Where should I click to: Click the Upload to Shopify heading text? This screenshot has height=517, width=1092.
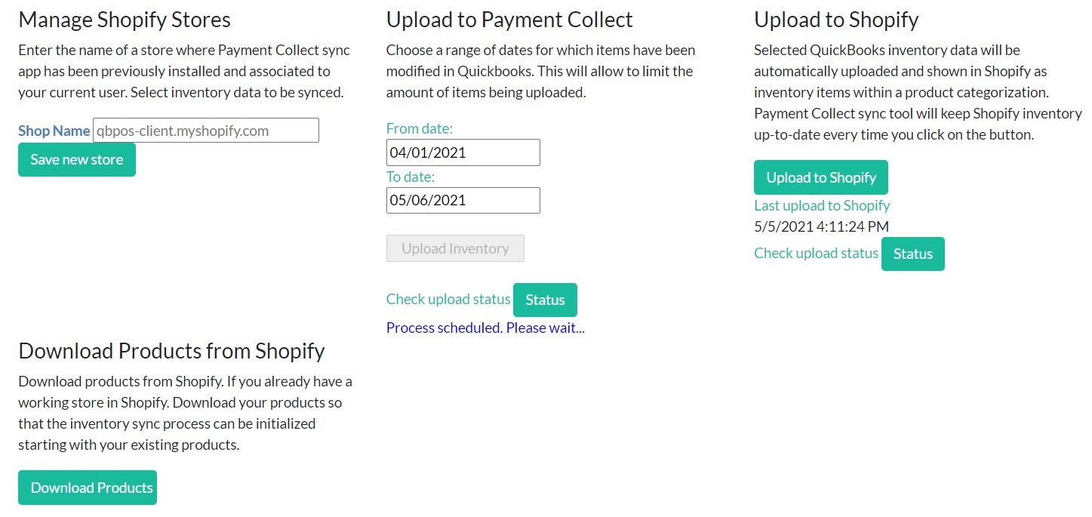coord(836,19)
